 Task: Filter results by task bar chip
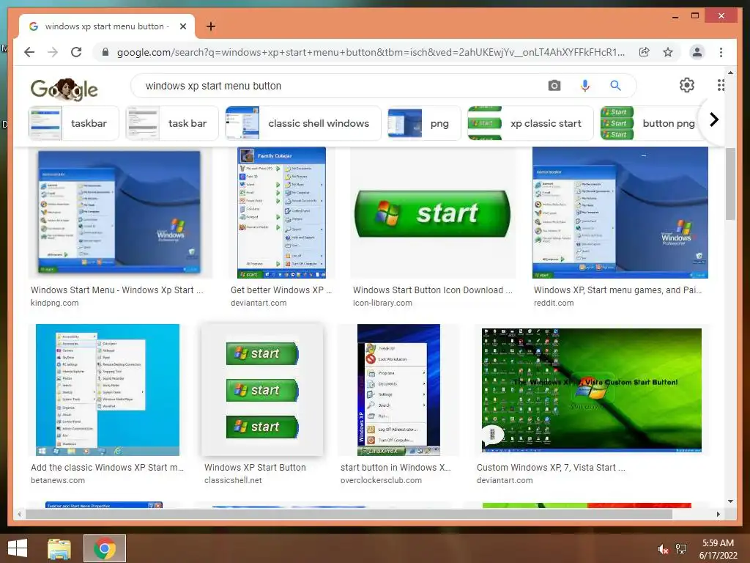[171, 123]
